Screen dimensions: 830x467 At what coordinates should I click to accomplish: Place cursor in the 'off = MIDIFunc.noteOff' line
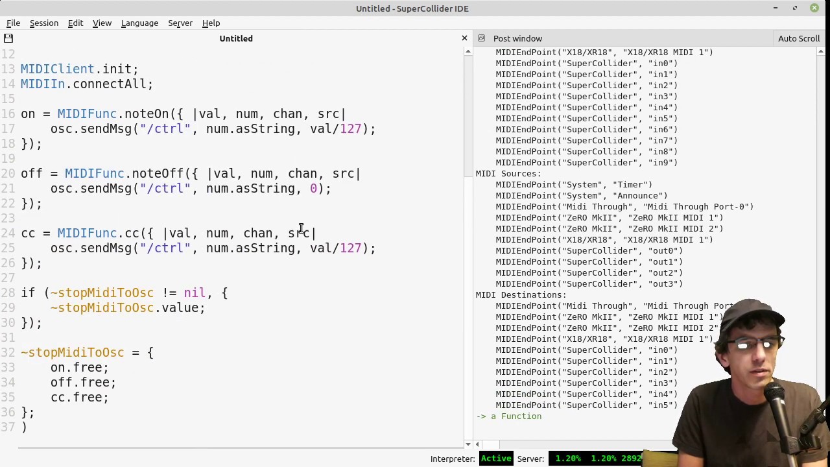click(191, 173)
